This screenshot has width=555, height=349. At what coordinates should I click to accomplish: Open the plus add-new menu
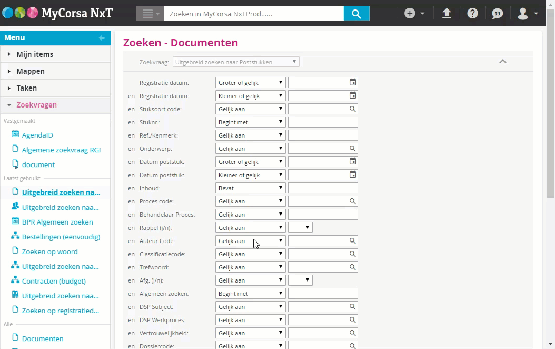[414, 14]
